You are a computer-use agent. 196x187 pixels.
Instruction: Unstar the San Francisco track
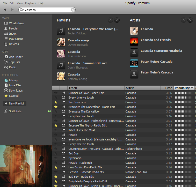56,102
